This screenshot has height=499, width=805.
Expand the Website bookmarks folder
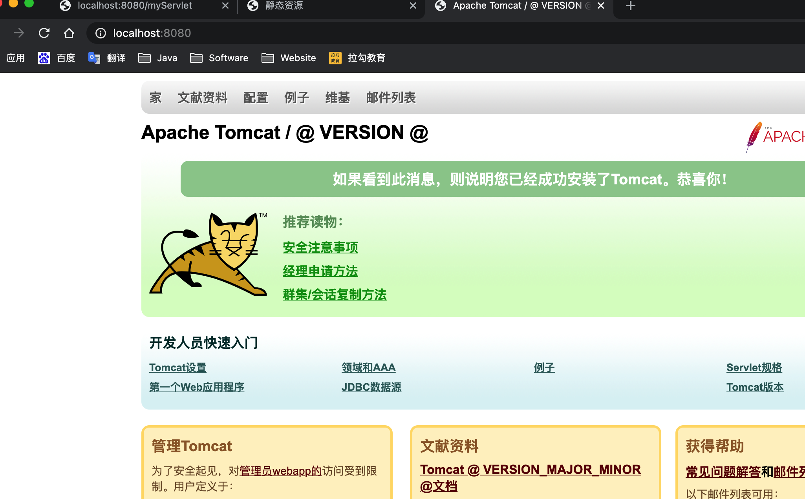[x=289, y=58]
